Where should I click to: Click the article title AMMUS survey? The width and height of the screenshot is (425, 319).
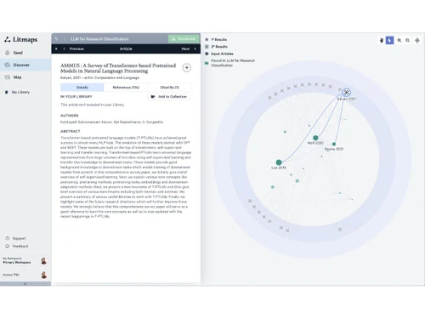[x=118, y=68]
